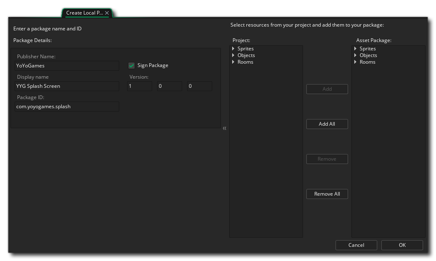This screenshot has height=261, width=436.
Task: Click the Remove All button
Action: pyautogui.click(x=327, y=194)
